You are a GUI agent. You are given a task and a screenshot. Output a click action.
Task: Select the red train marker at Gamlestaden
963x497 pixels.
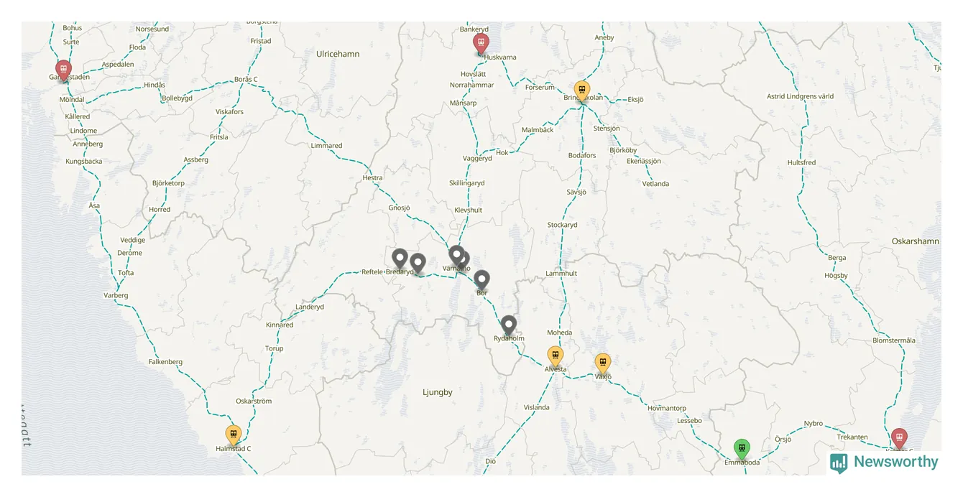(64, 70)
